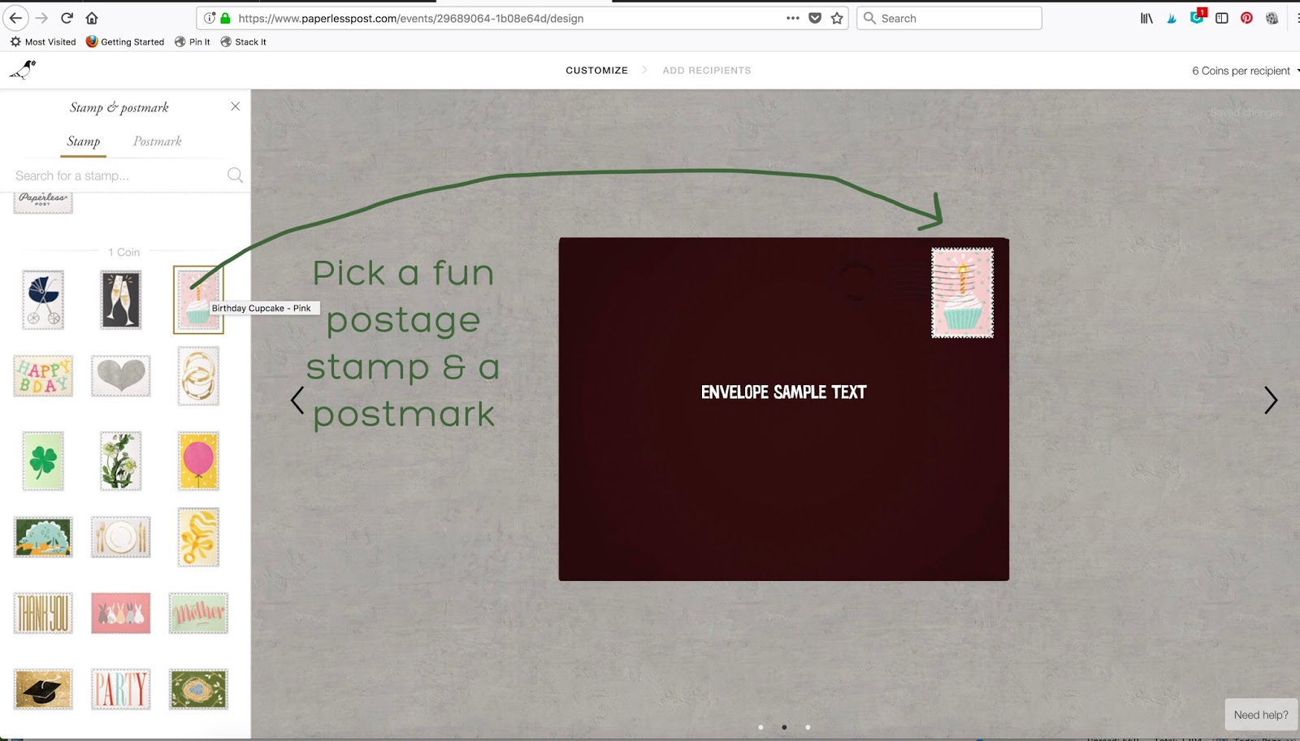Choose the PARTY stamp design

tap(120, 688)
